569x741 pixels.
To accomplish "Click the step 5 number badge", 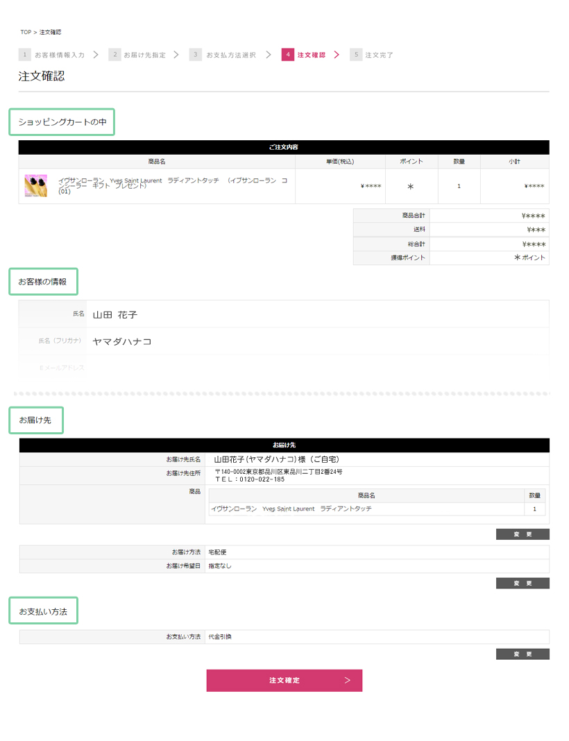I will pyautogui.click(x=356, y=55).
